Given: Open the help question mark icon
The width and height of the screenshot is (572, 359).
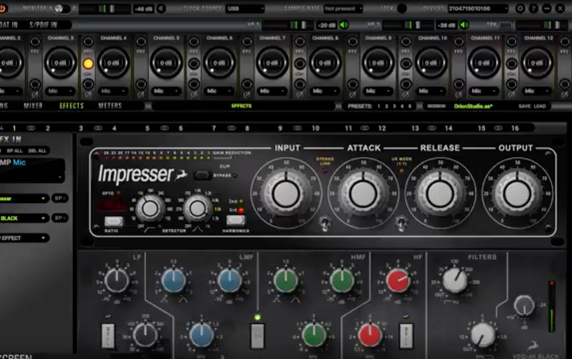Looking at the screenshot, I should click(x=533, y=9).
